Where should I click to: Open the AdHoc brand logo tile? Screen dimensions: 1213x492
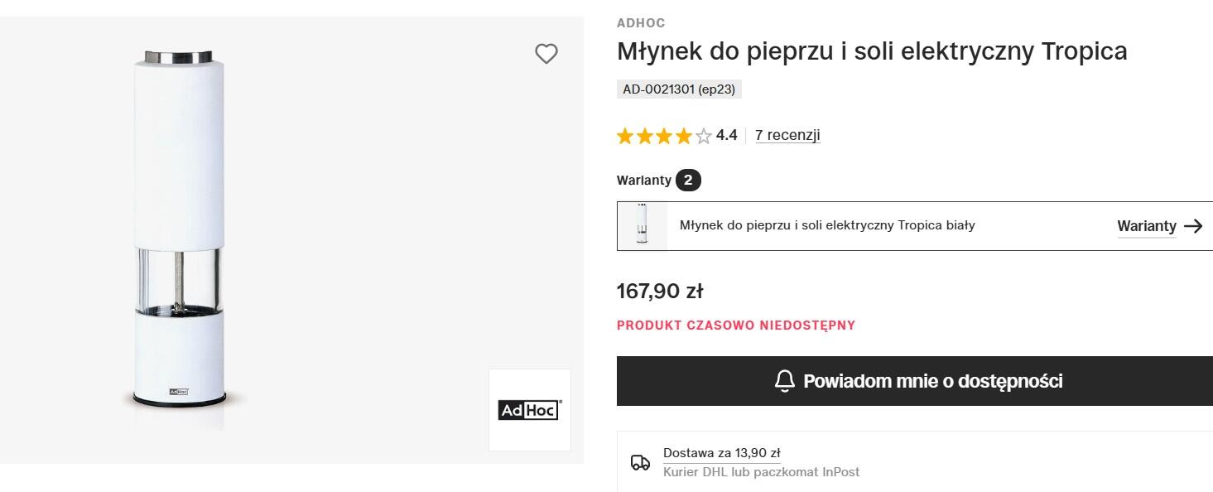[530, 410]
